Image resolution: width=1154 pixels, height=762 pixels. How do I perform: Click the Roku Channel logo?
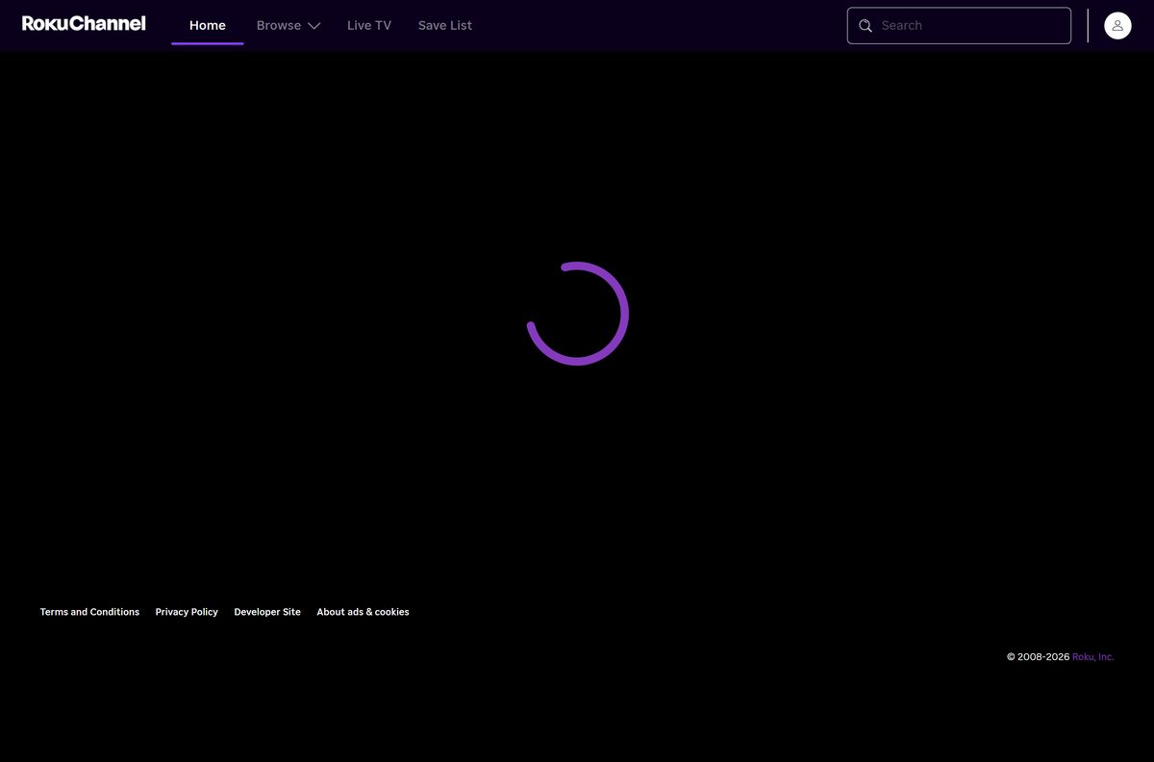coord(84,24)
